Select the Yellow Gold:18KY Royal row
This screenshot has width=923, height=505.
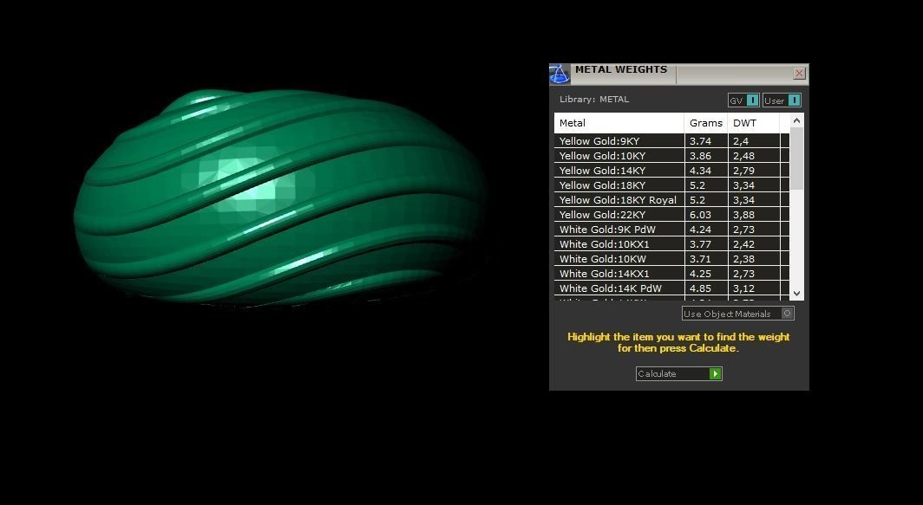(x=671, y=200)
